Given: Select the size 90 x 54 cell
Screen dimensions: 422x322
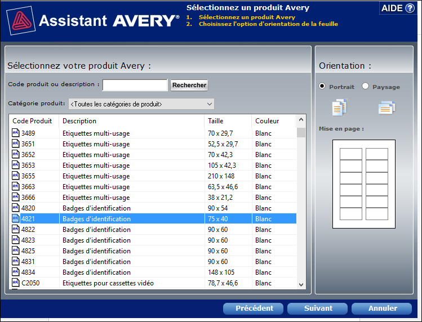Looking at the screenshot, I should [x=217, y=208].
